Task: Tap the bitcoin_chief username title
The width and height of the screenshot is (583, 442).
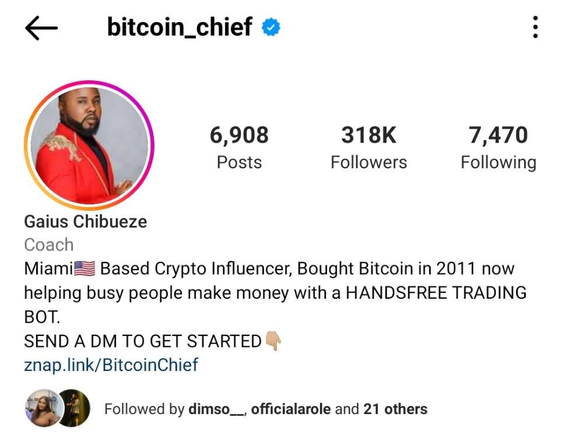Action: point(180,27)
